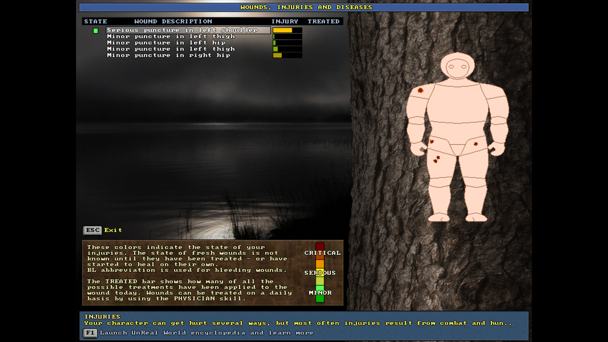
Task: Select Minor puncture in left hip
Action: (x=166, y=43)
